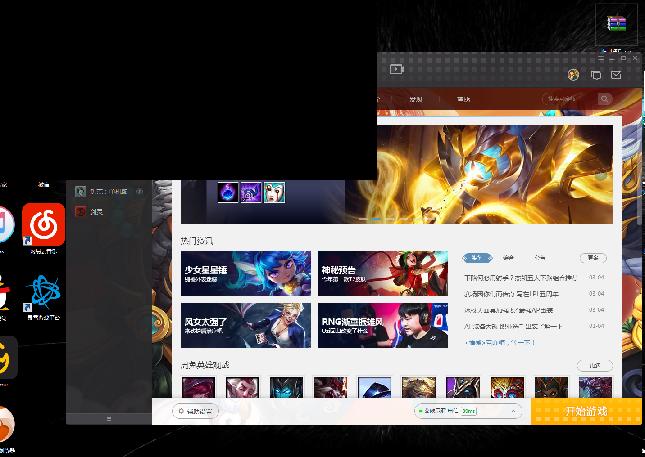645x457 pixels.
Task: Expand the 艾欧尼亚 电信 server dropdown
Action: pos(468,411)
